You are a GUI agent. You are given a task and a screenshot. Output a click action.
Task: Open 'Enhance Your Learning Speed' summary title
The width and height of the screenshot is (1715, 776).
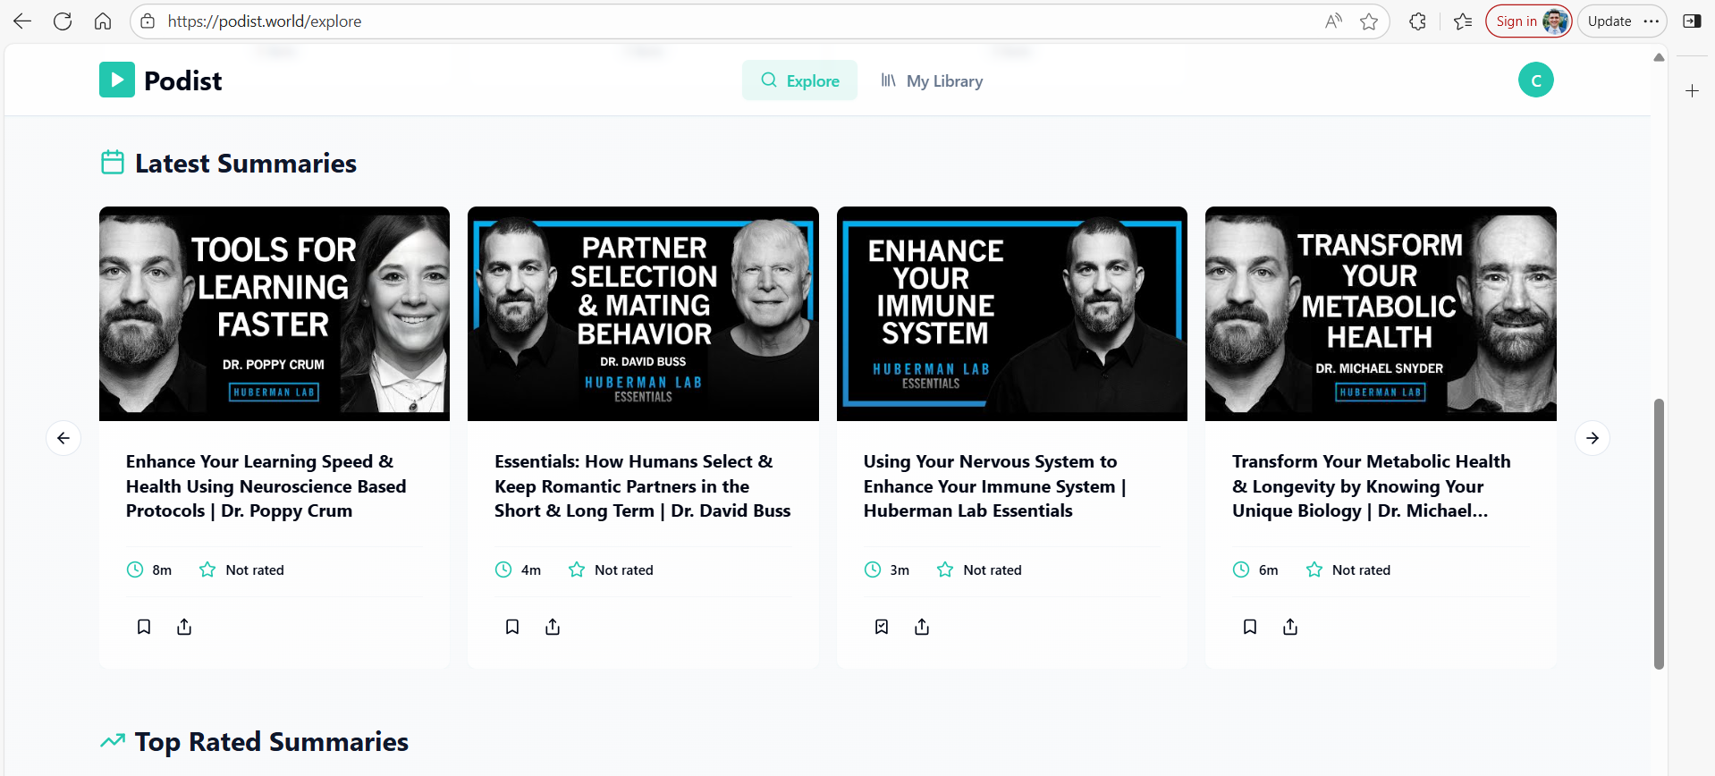click(266, 486)
